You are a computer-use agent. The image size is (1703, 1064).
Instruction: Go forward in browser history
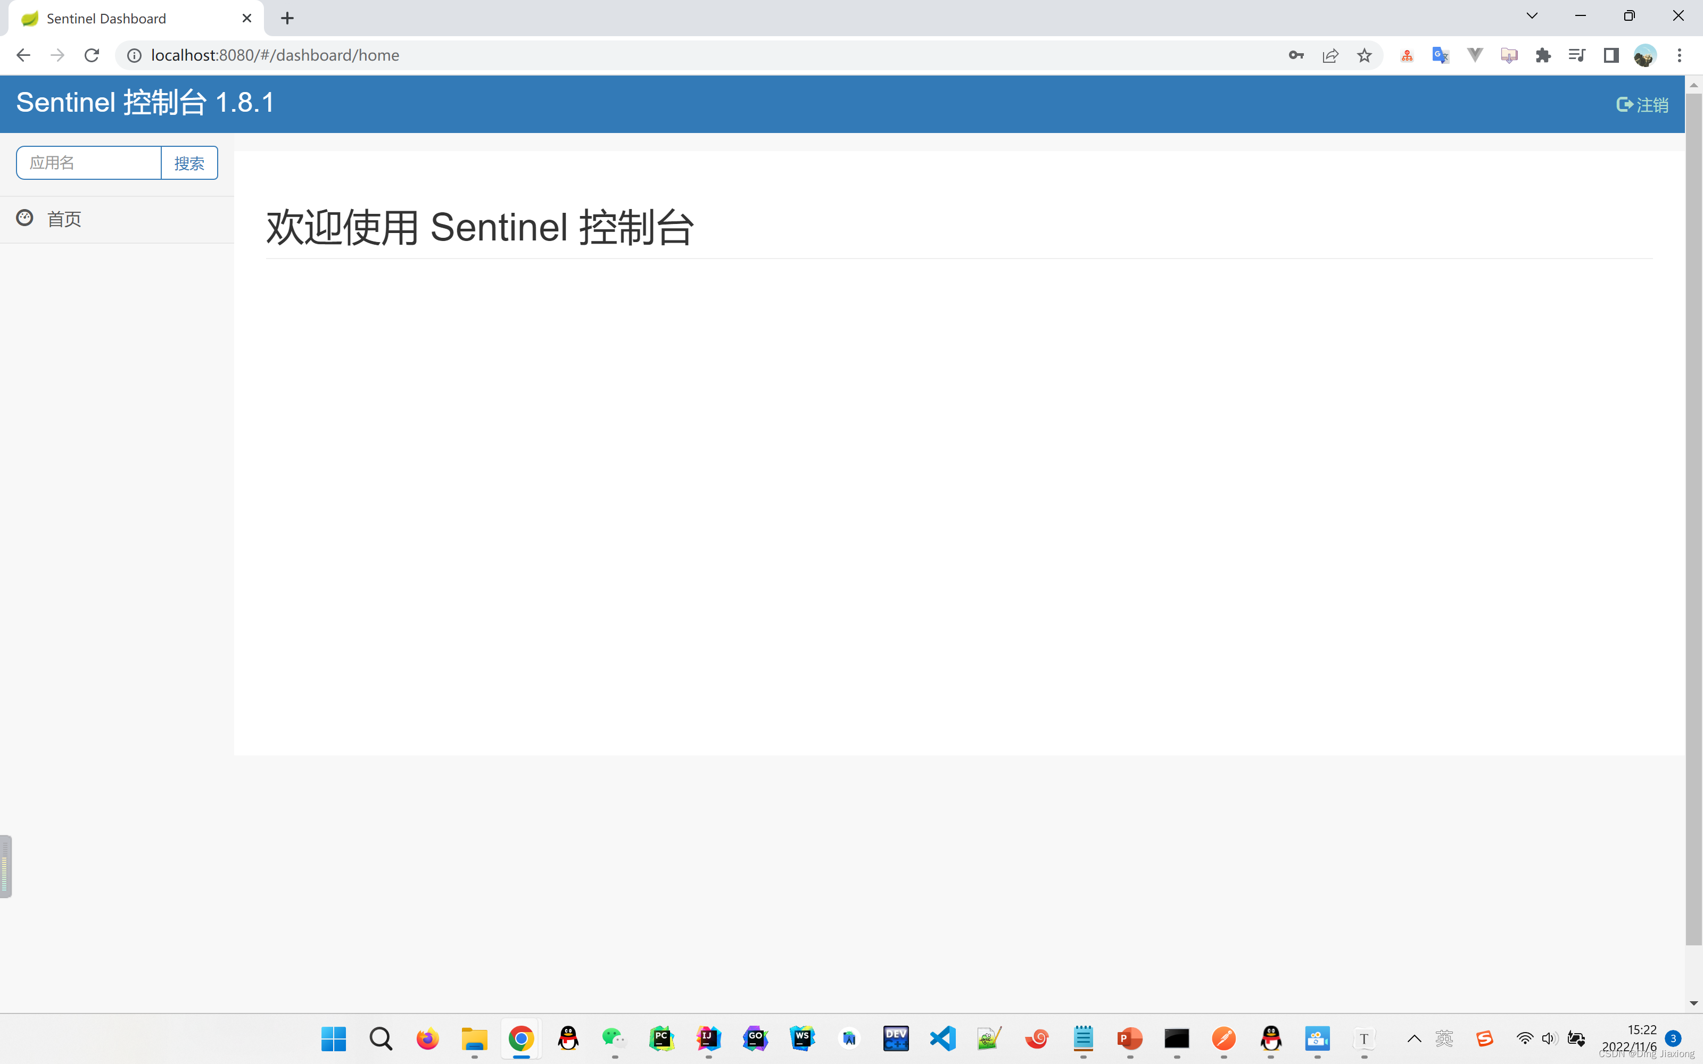tap(57, 55)
